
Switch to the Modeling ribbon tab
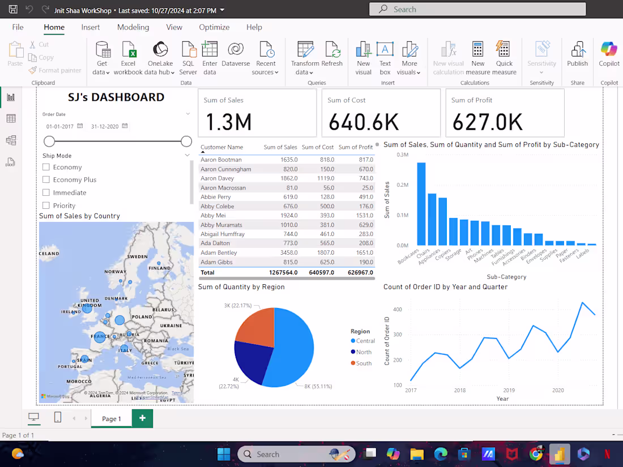pyautogui.click(x=133, y=27)
